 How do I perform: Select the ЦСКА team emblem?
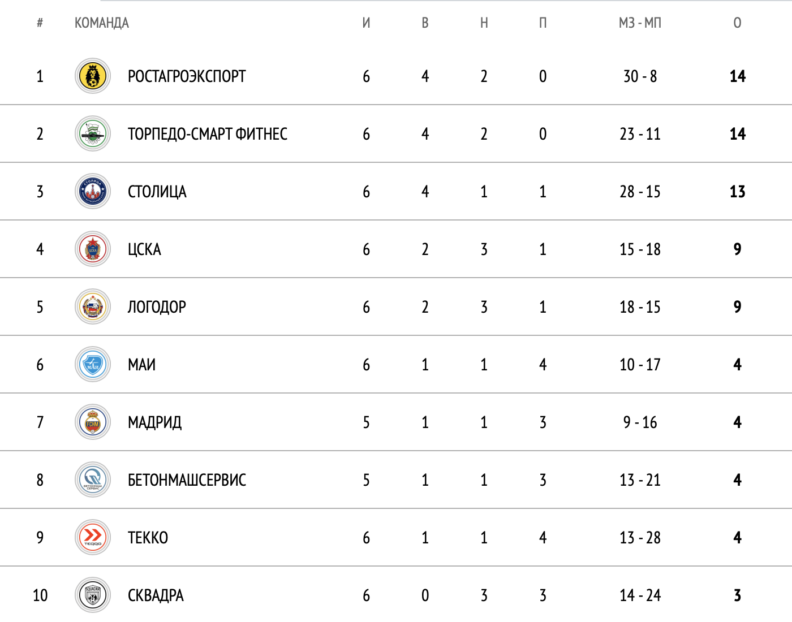93,249
